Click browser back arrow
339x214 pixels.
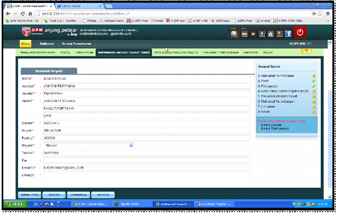coord(8,14)
